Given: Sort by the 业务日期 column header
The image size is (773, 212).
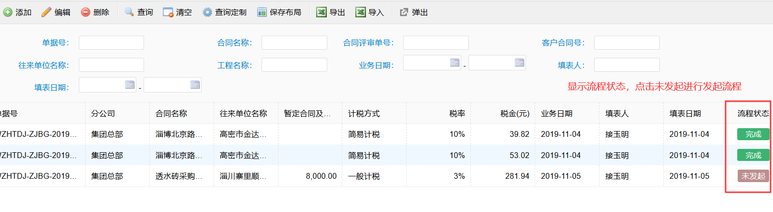Looking at the screenshot, I should 567,113.
